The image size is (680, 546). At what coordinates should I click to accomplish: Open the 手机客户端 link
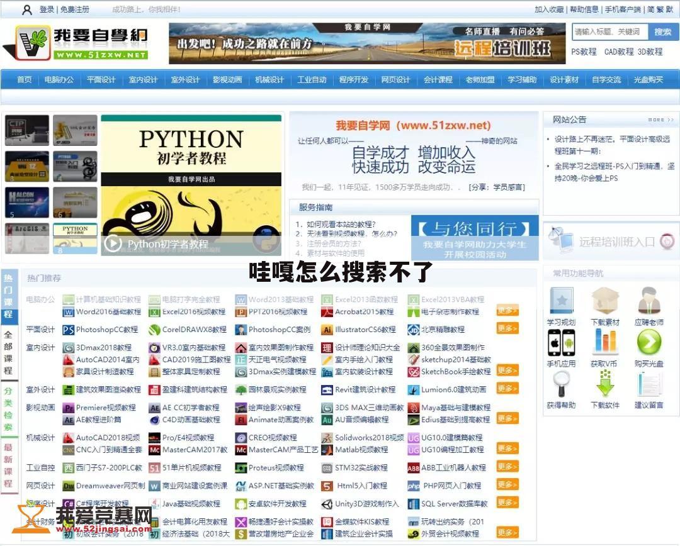tap(623, 9)
